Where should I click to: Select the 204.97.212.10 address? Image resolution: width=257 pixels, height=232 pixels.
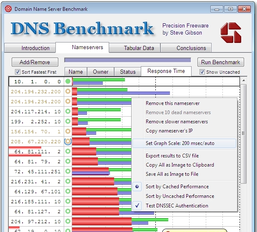pyautogui.click(x=36, y=222)
